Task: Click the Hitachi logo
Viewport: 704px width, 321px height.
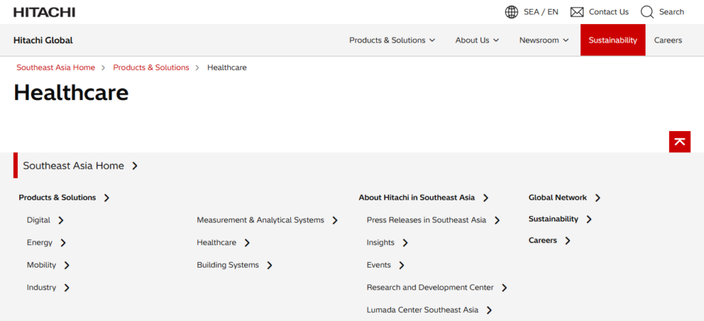Action: point(44,12)
